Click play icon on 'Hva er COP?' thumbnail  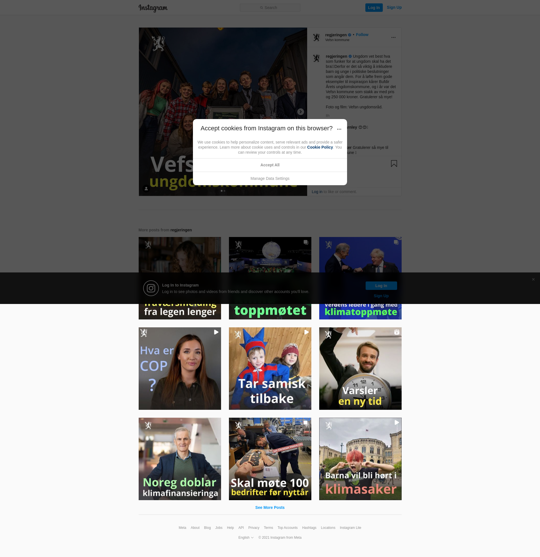[x=216, y=332]
